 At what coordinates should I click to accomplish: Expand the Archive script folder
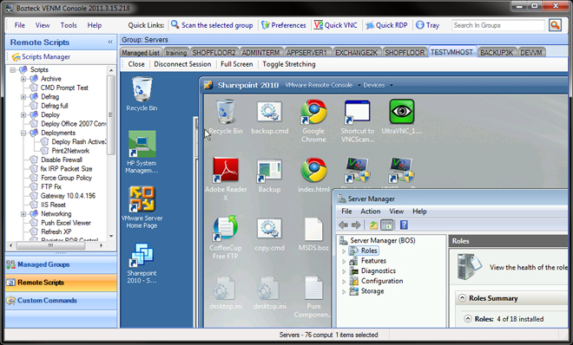click(23, 78)
